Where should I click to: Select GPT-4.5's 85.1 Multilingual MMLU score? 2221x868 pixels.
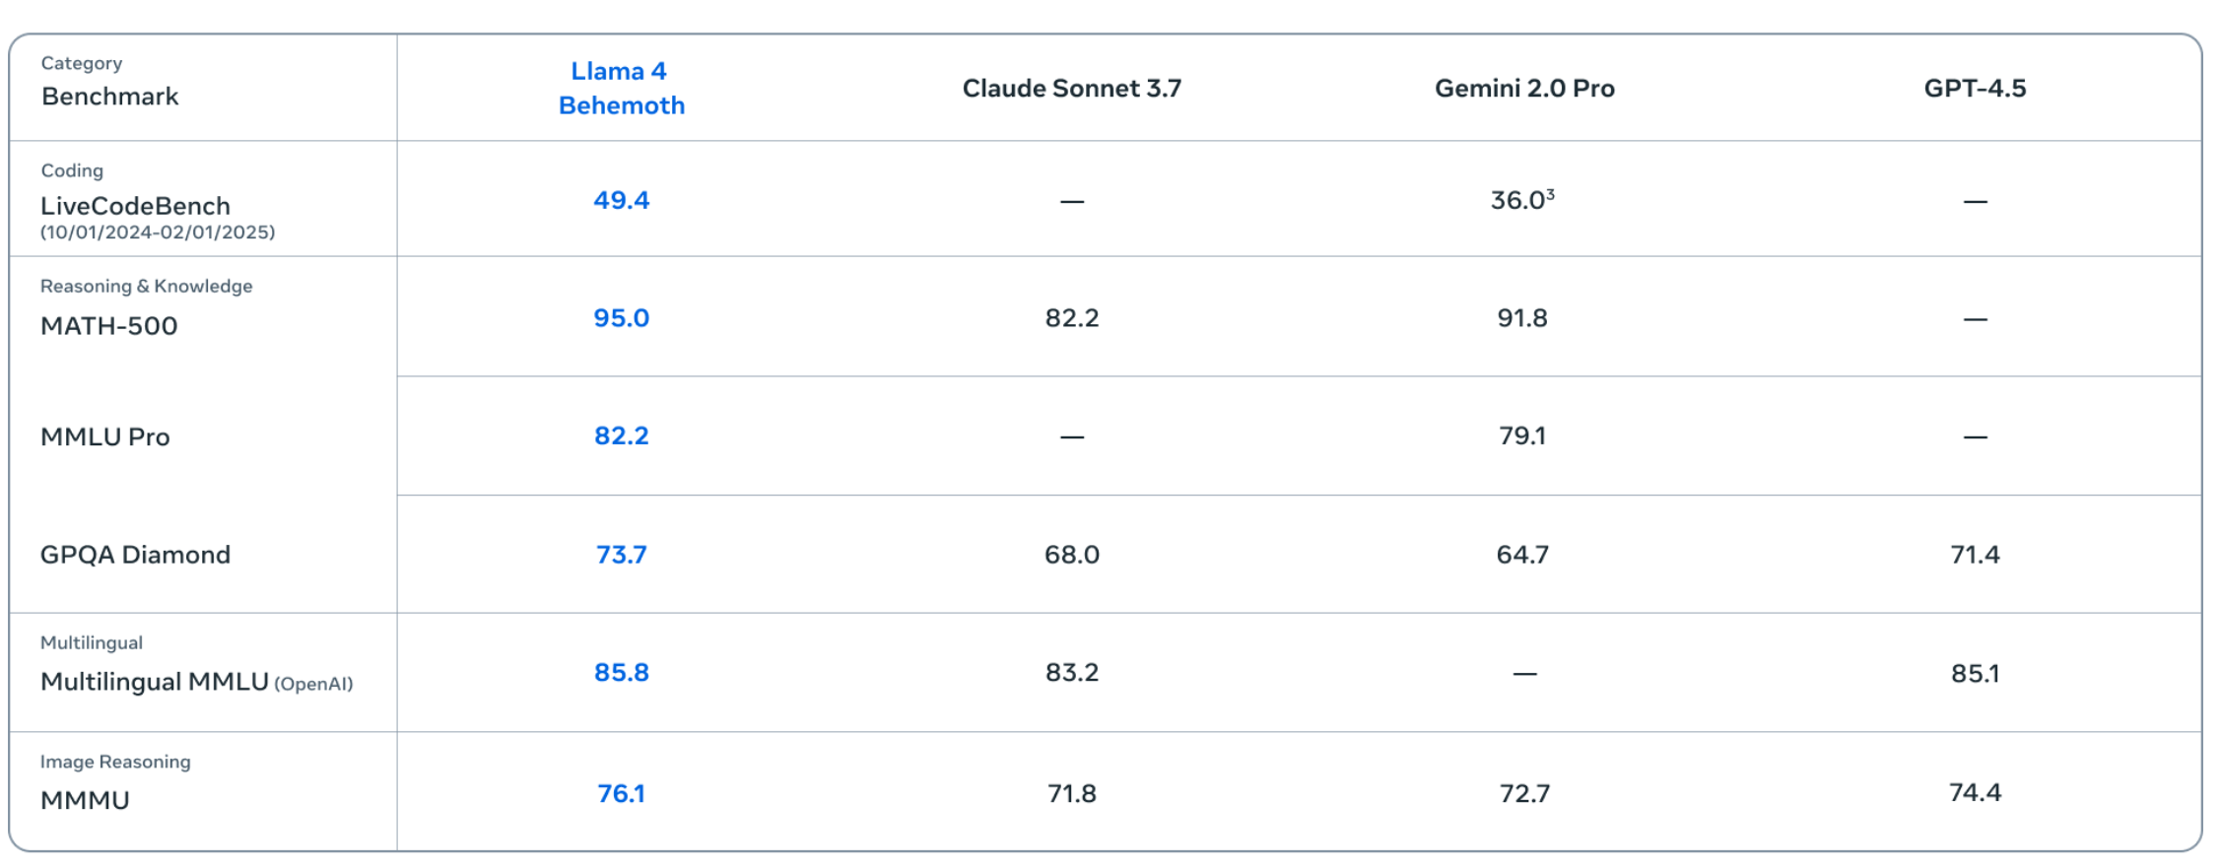tap(1975, 674)
